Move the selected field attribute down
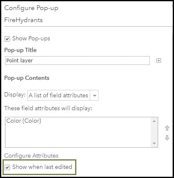Viewport: 174px width, 178px height. 167,138
